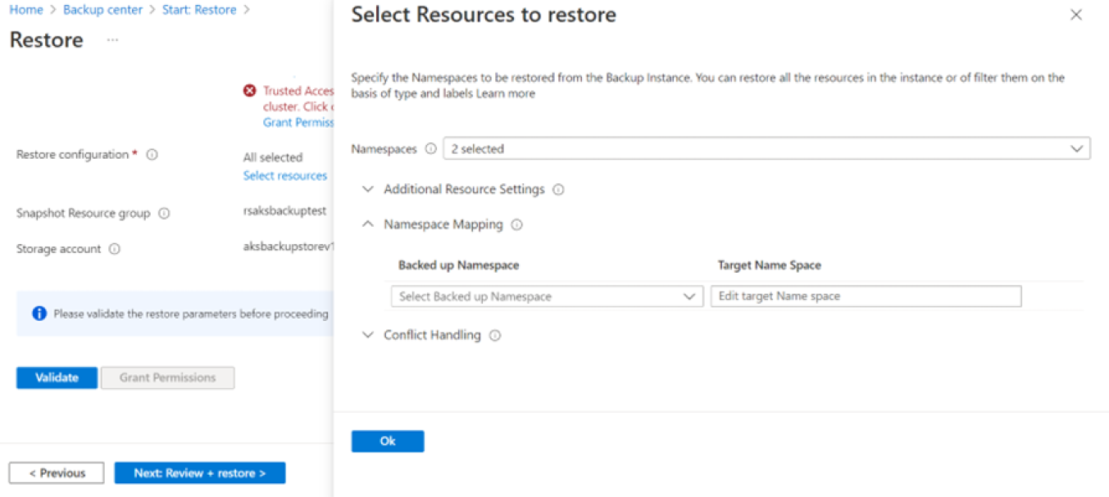Viewport: 1109px width, 497px height.
Task: Close the Select Resources to restore panel
Action: click(1076, 15)
